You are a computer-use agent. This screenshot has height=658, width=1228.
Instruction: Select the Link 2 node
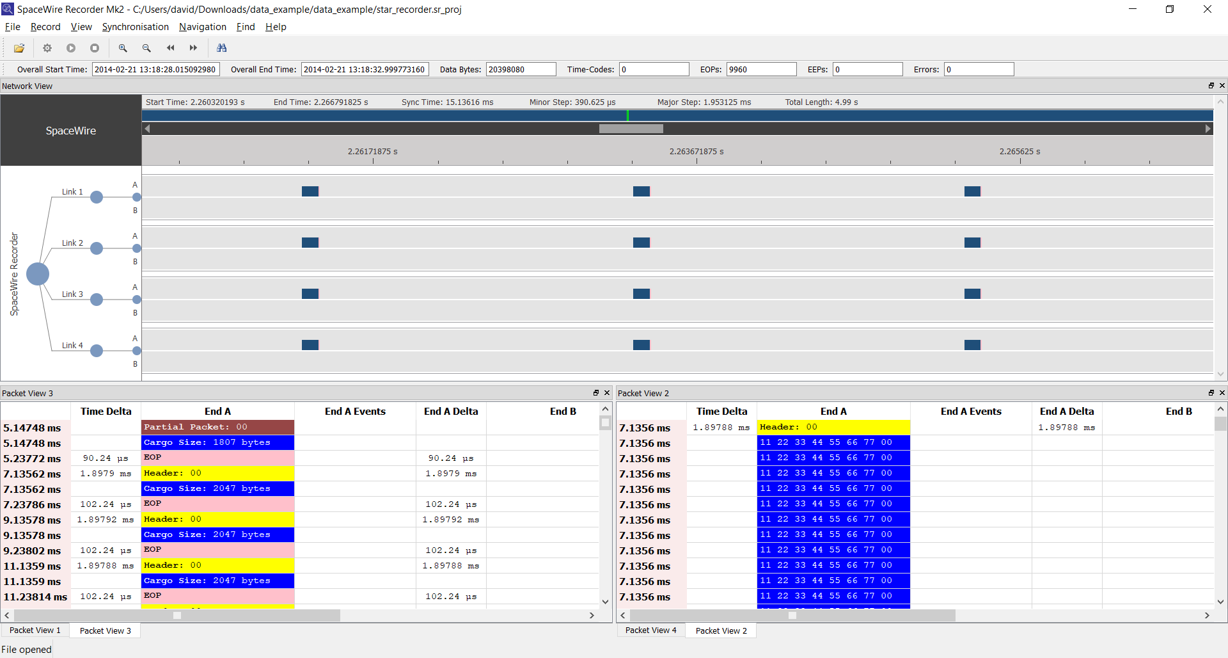97,248
